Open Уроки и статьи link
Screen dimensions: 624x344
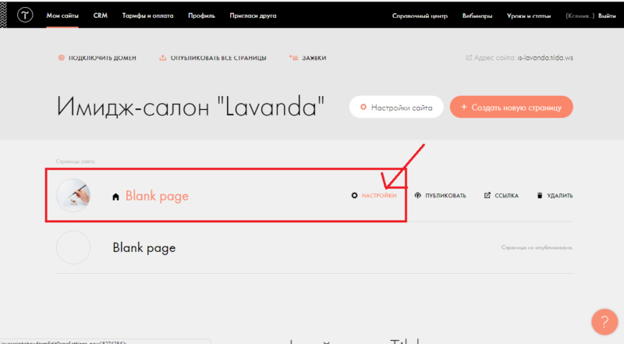pyautogui.click(x=529, y=16)
